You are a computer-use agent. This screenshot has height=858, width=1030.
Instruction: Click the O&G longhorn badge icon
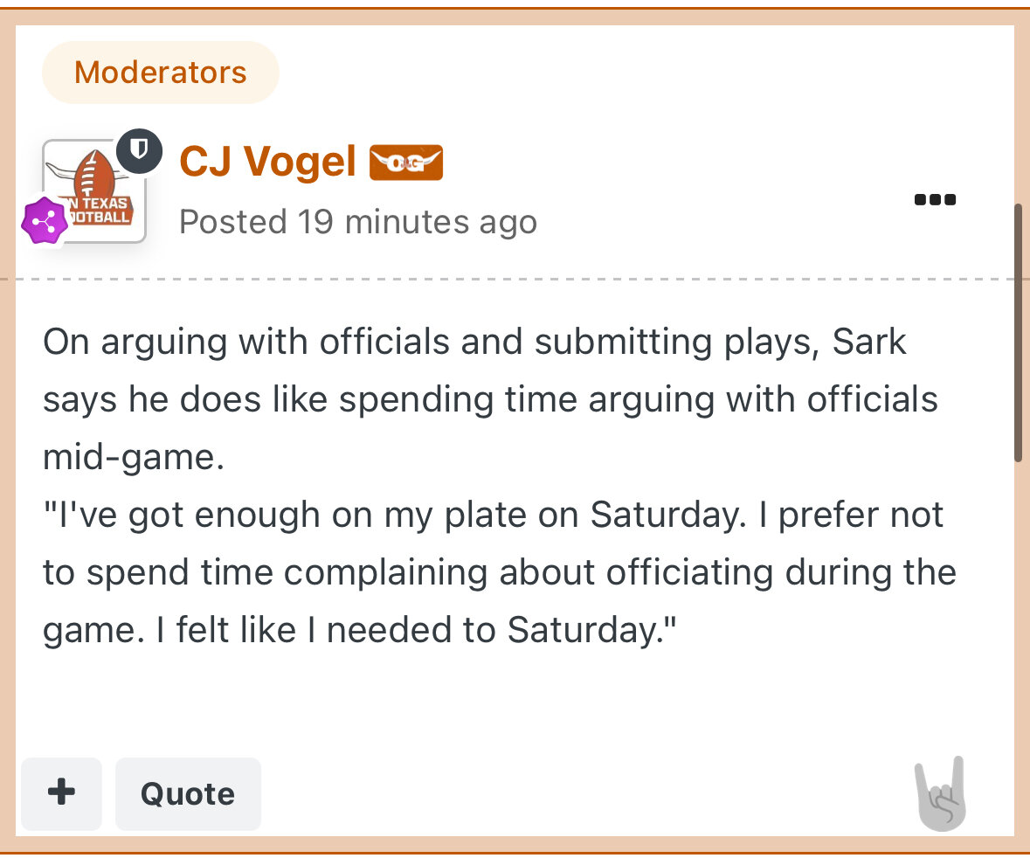click(x=406, y=163)
